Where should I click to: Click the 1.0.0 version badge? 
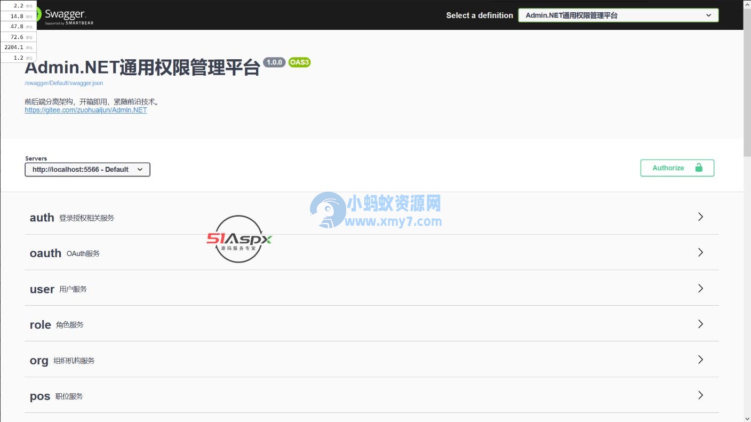[274, 62]
